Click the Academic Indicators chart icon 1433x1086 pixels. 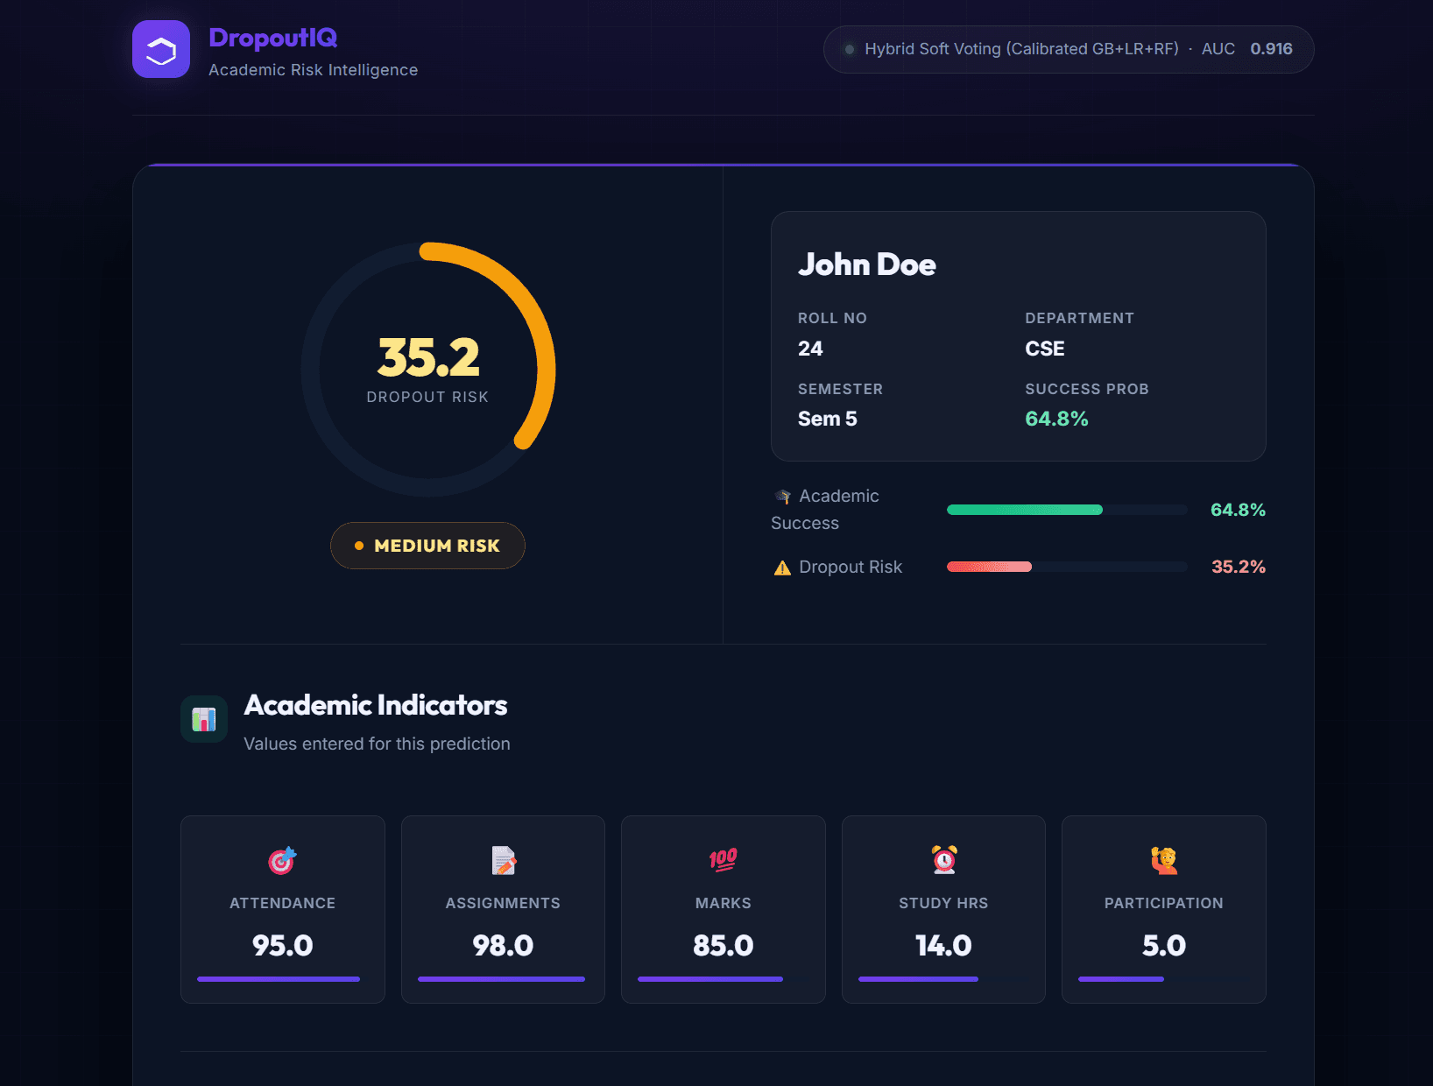tap(204, 719)
